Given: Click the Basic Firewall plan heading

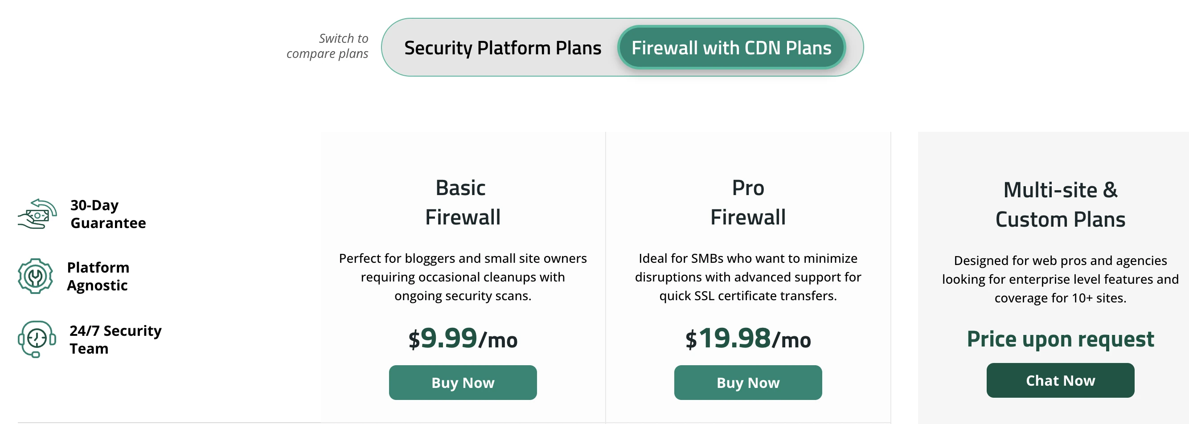Looking at the screenshot, I should click(x=463, y=203).
